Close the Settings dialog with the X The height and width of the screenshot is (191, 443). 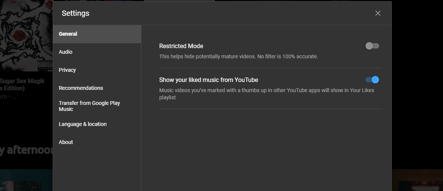point(378,13)
